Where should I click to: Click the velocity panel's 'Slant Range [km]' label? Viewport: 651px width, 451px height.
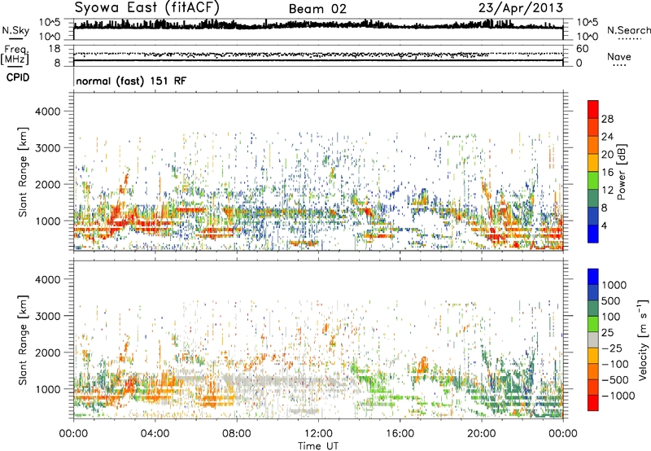tap(23, 340)
